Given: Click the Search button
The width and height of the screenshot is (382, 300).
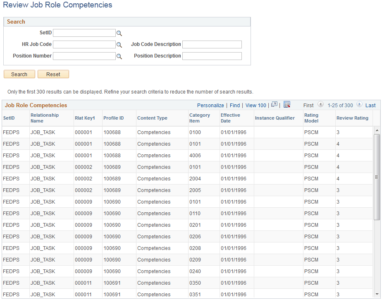Looking at the screenshot, I should pos(19,74).
